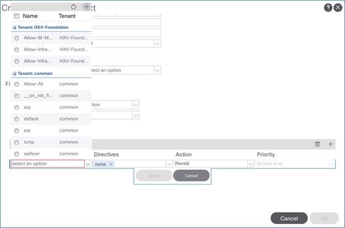Select the wefewr filter radio button
This screenshot has height=228, width=345.
pos(17,154)
